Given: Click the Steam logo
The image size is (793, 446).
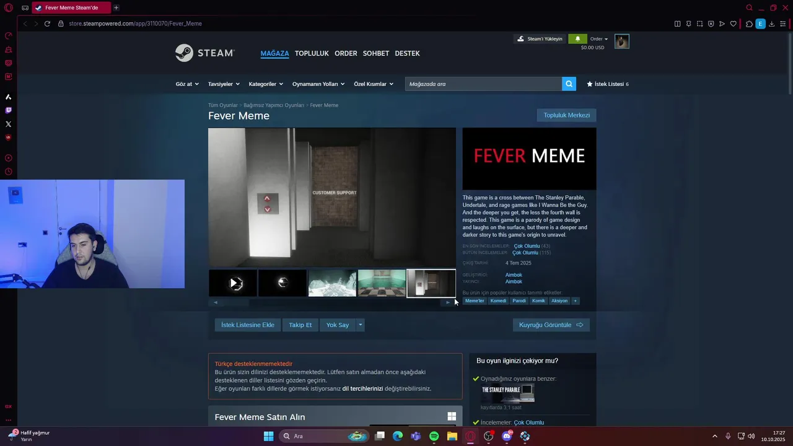Looking at the screenshot, I should [x=204, y=53].
